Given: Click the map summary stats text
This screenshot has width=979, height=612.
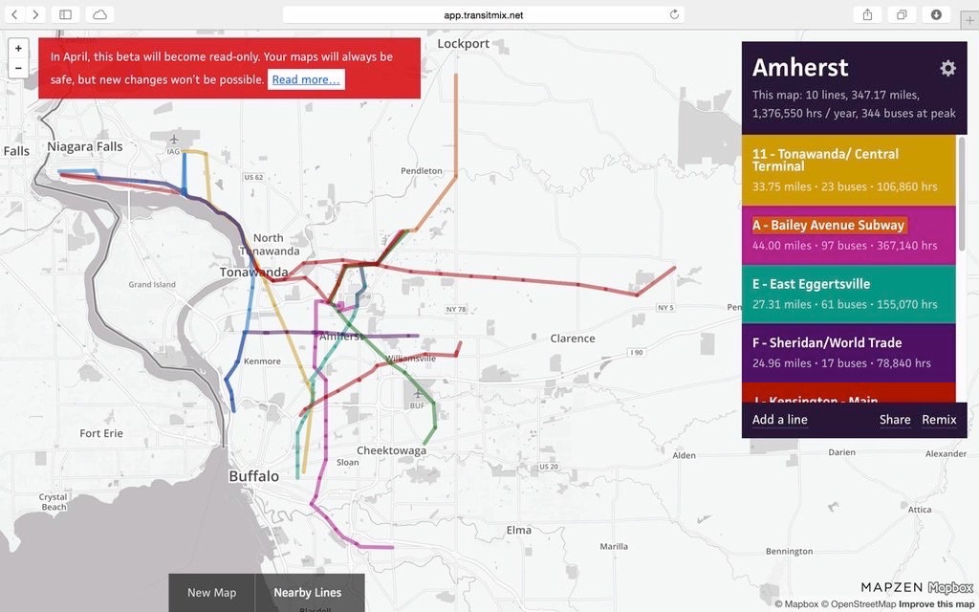Looking at the screenshot, I should [854, 104].
